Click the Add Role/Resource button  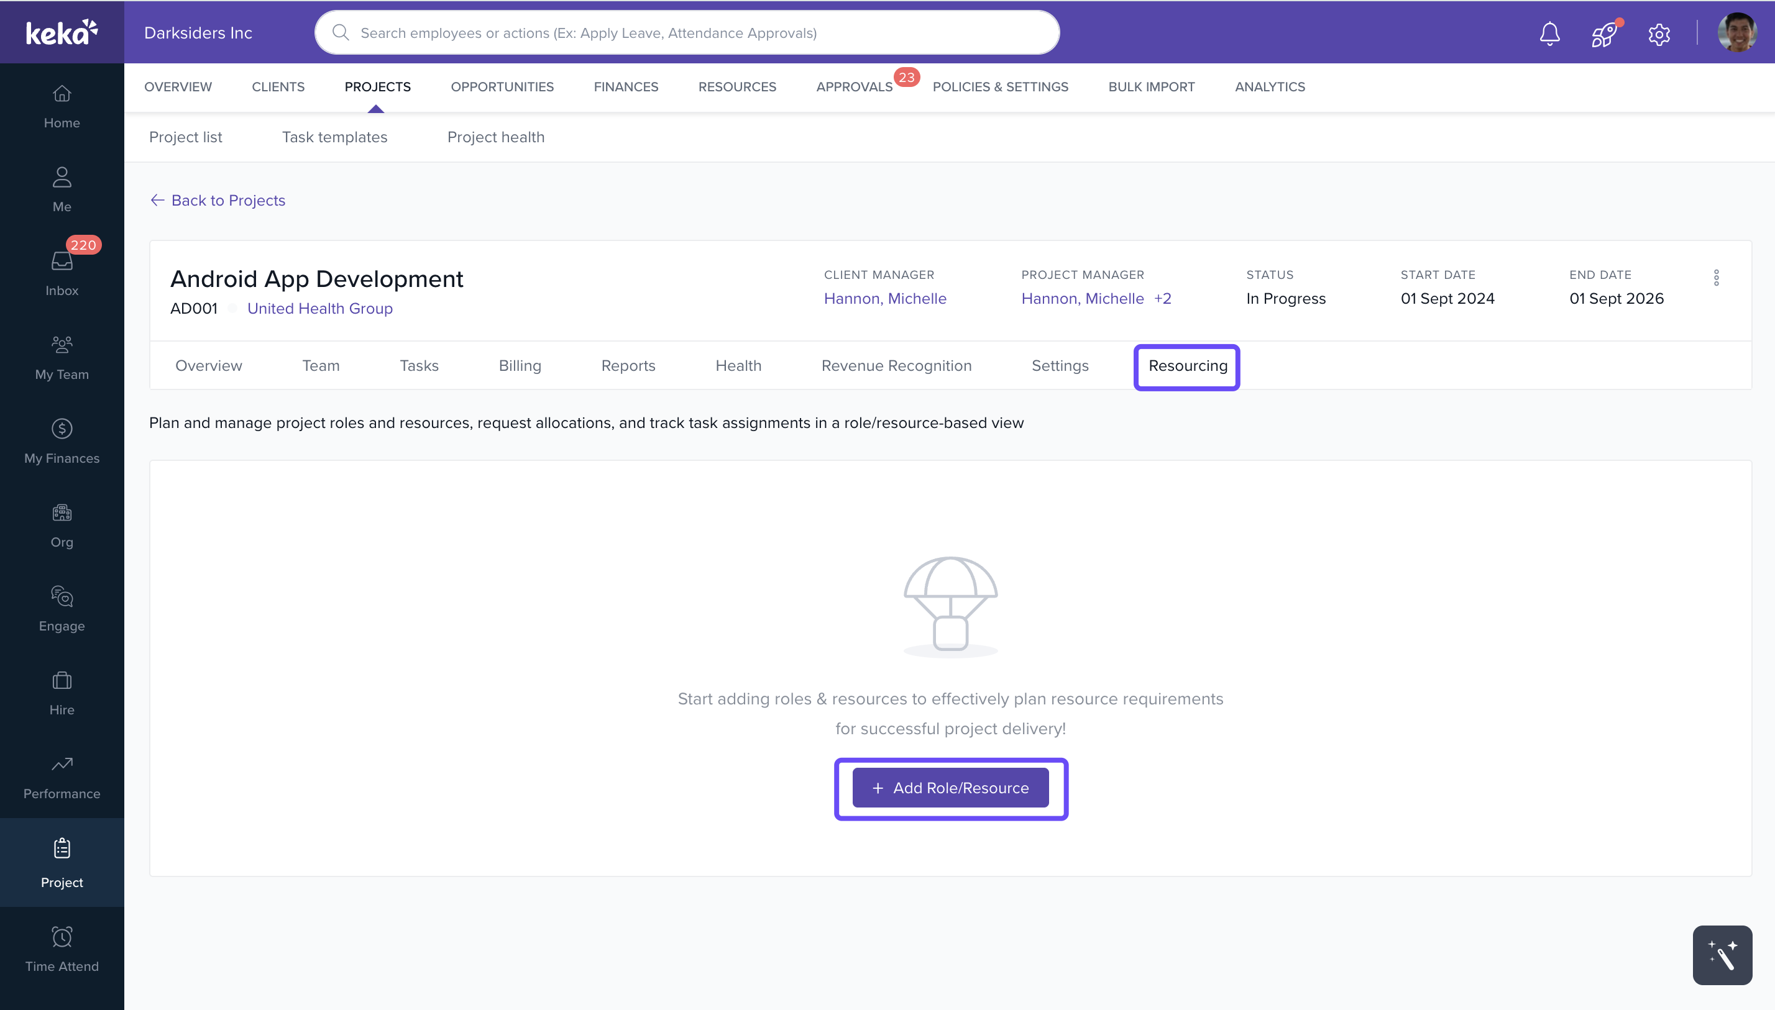[x=950, y=788]
